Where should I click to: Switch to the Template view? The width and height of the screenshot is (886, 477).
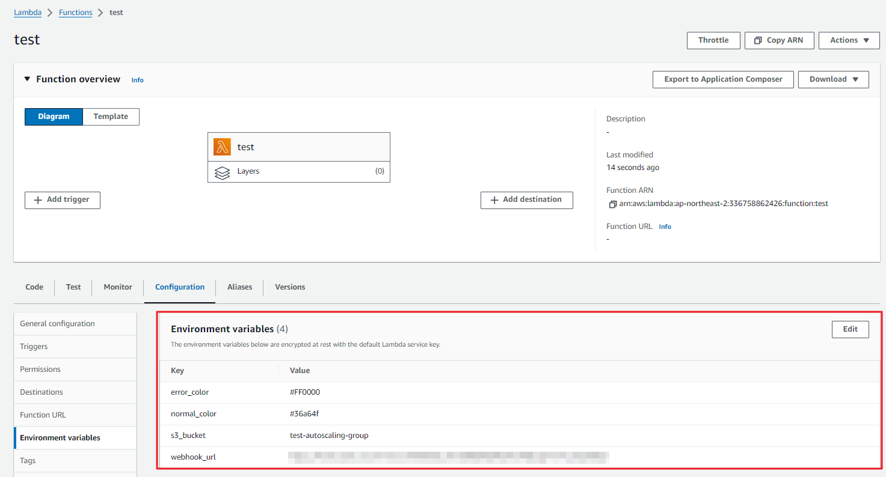pos(111,117)
